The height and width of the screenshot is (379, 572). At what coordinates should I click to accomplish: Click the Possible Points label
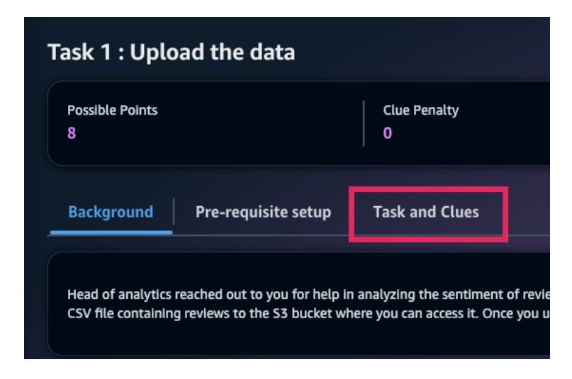click(x=112, y=111)
